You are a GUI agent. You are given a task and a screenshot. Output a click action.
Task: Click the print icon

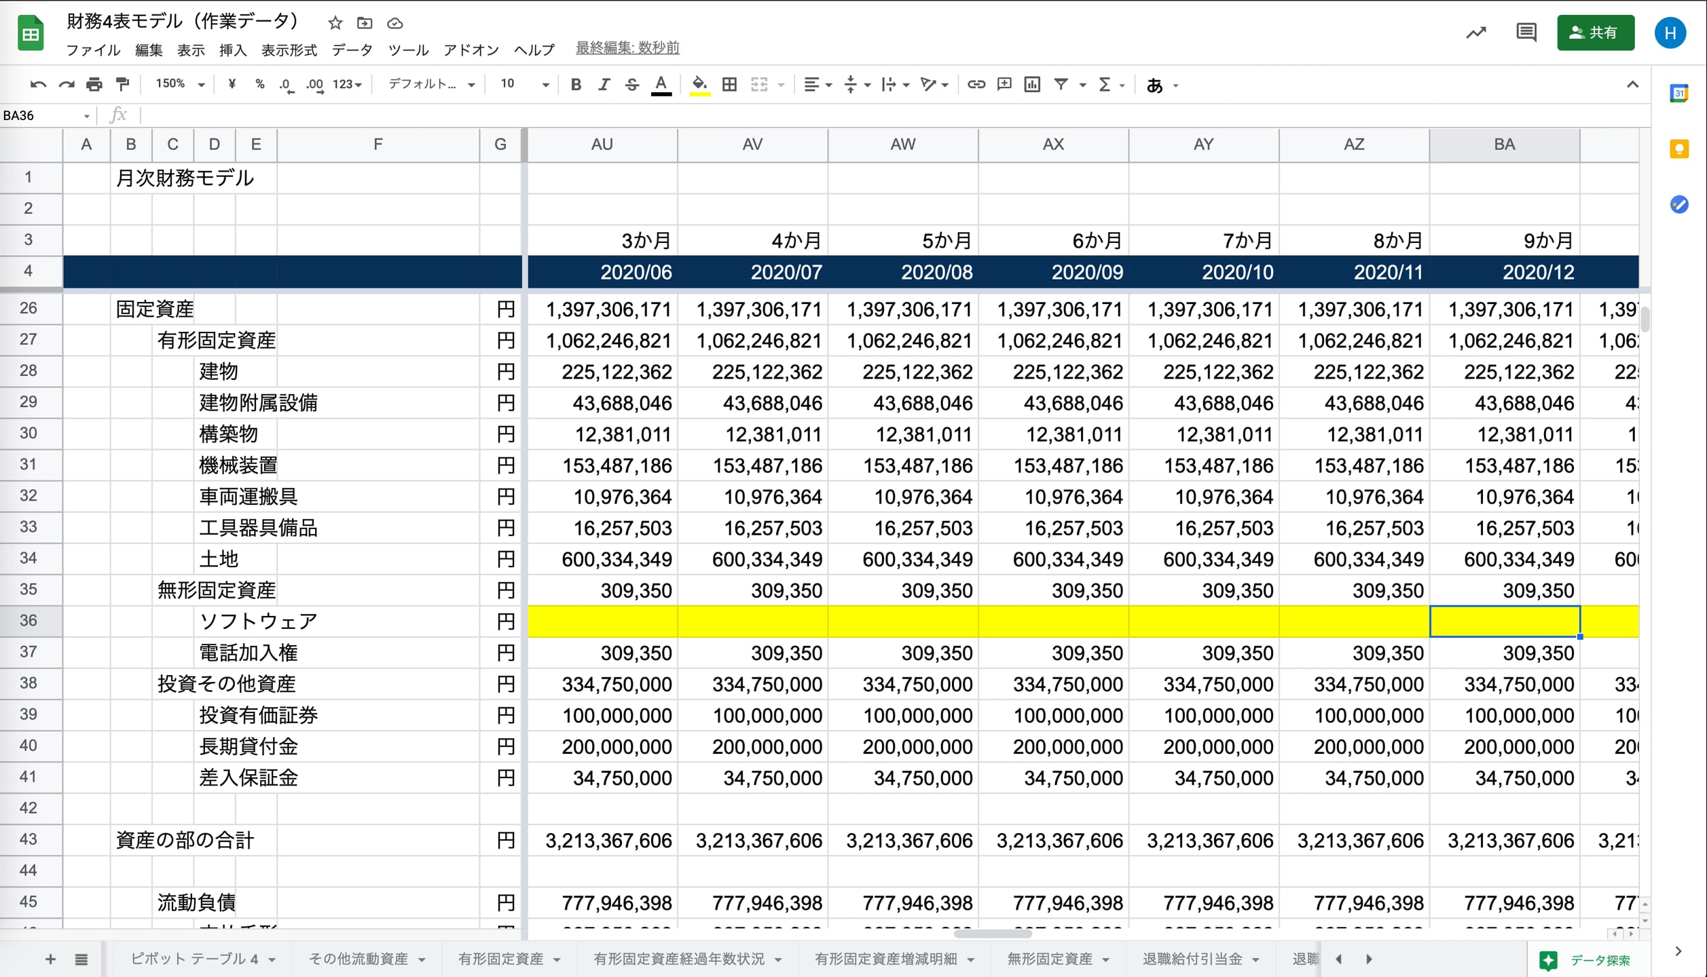pyautogui.click(x=94, y=85)
